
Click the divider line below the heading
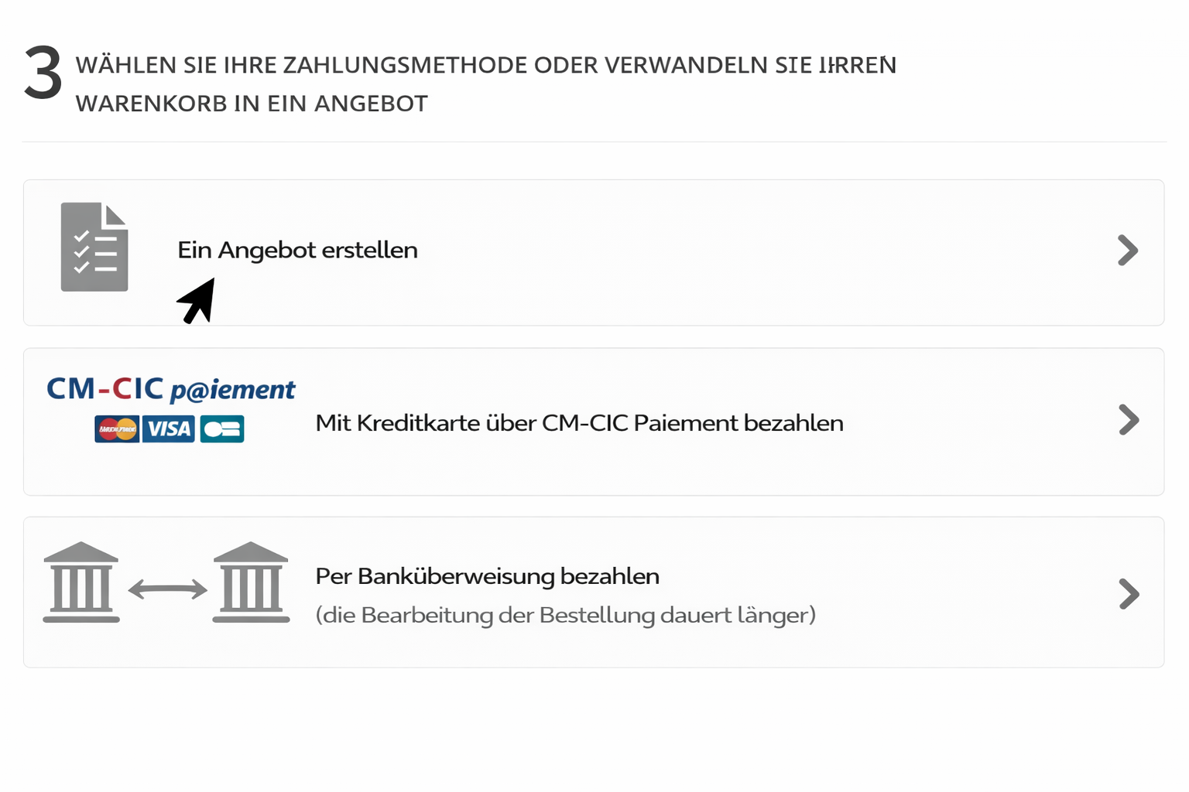(x=594, y=142)
